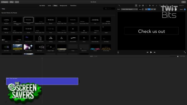Enter fullscreen playback with expand arrows

pos(185,52)
